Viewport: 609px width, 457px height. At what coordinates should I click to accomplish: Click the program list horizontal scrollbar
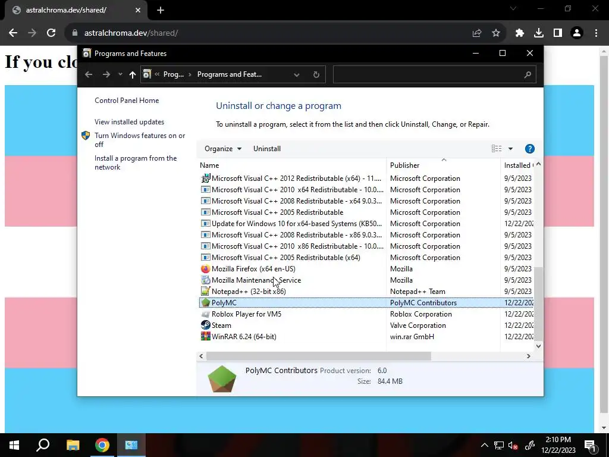[x=319, y=356]
